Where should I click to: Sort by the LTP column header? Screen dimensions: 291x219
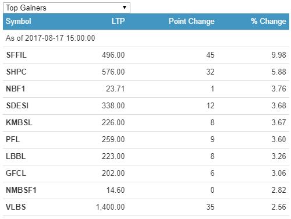[118, 22]
